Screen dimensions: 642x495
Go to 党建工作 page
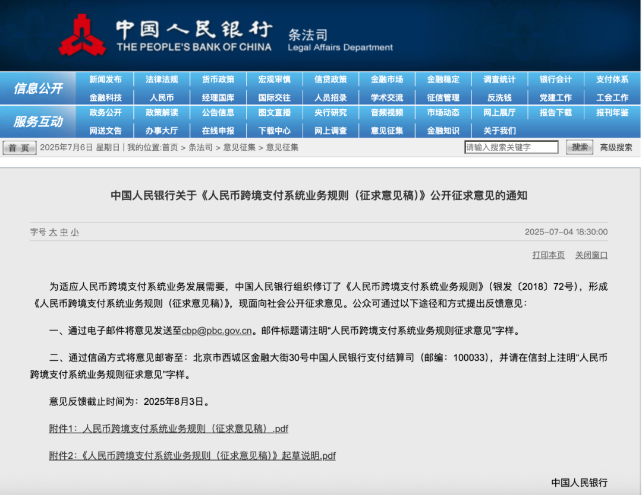pos(556,98)
